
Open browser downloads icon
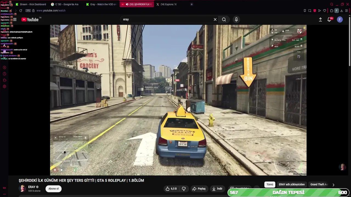coord(341,11)
